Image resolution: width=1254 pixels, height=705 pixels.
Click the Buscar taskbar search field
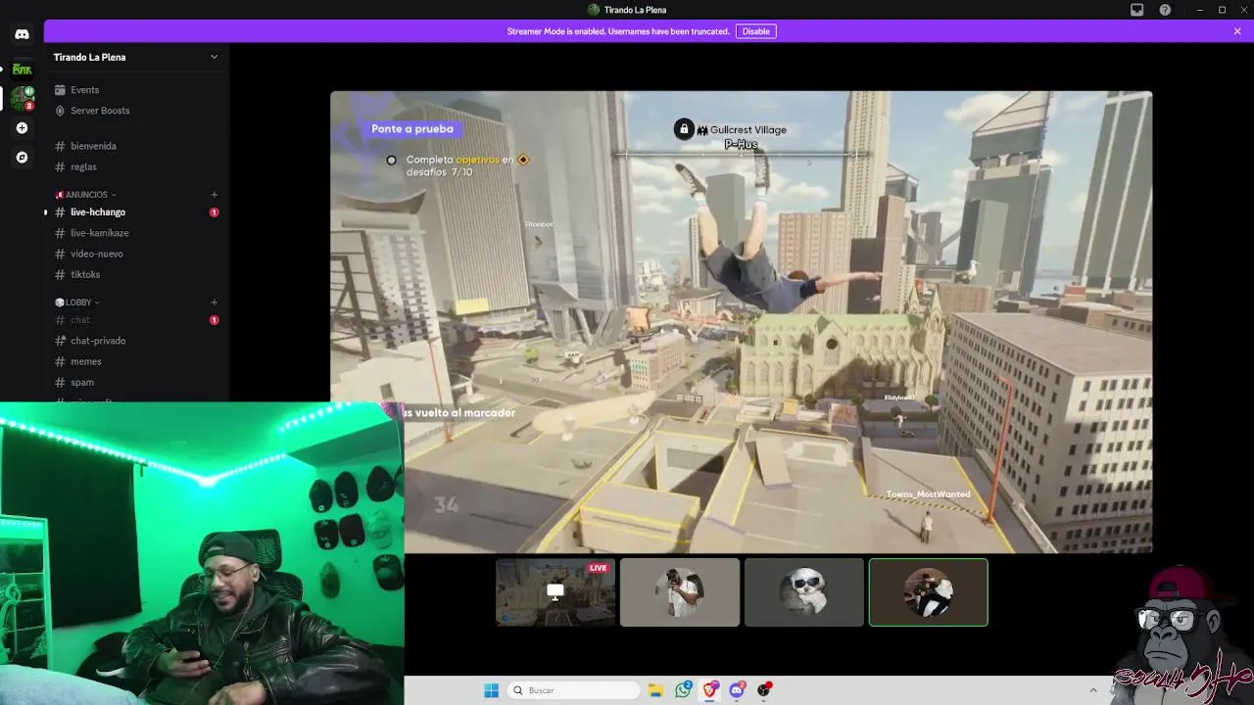coord(574,690)
